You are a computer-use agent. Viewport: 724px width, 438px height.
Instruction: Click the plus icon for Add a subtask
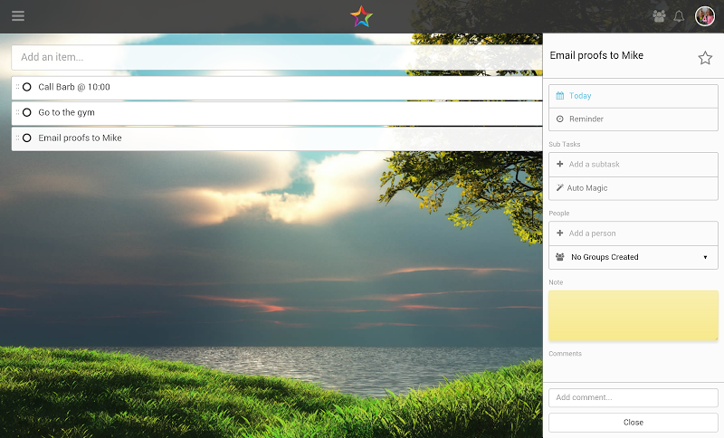point(559,164)
